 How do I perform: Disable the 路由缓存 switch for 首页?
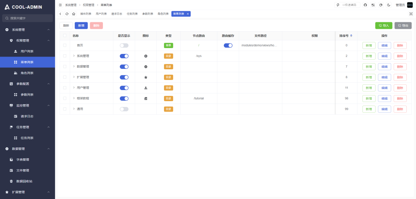pyautogui.click(x=228, y=45)
